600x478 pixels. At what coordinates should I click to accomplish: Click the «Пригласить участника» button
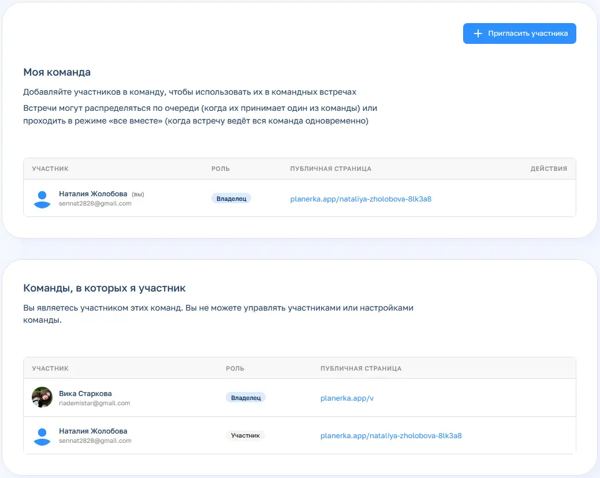519,33
